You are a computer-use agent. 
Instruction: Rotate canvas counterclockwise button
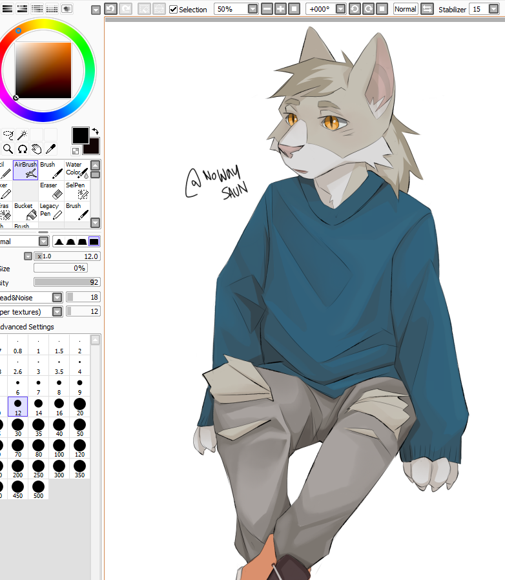tap(355, 9)
